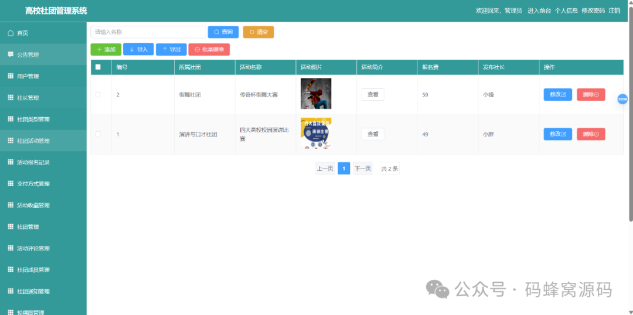Click the home icon beside 首页
This screenshot has height=315, width=633.
pos(11,33)
